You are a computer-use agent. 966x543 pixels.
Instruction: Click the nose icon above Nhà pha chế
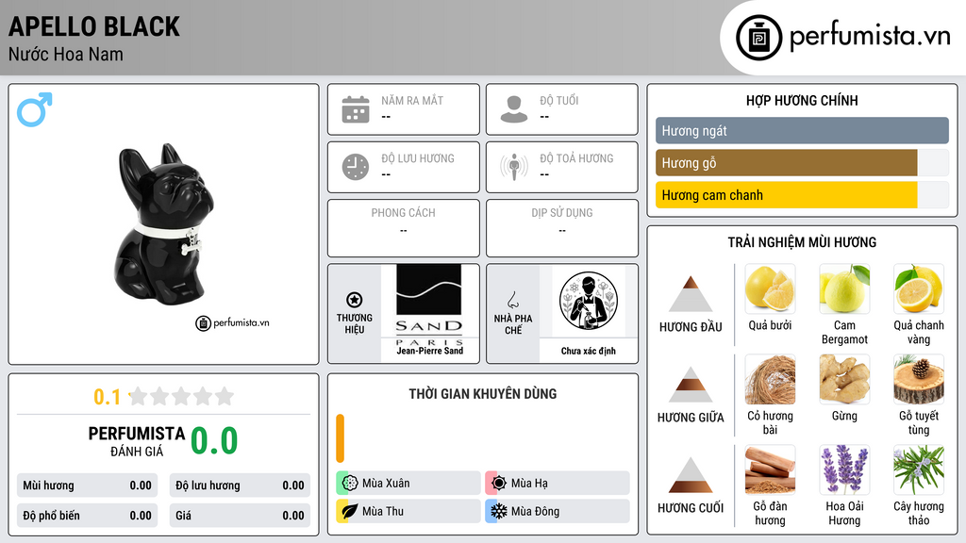pos(512,300)
